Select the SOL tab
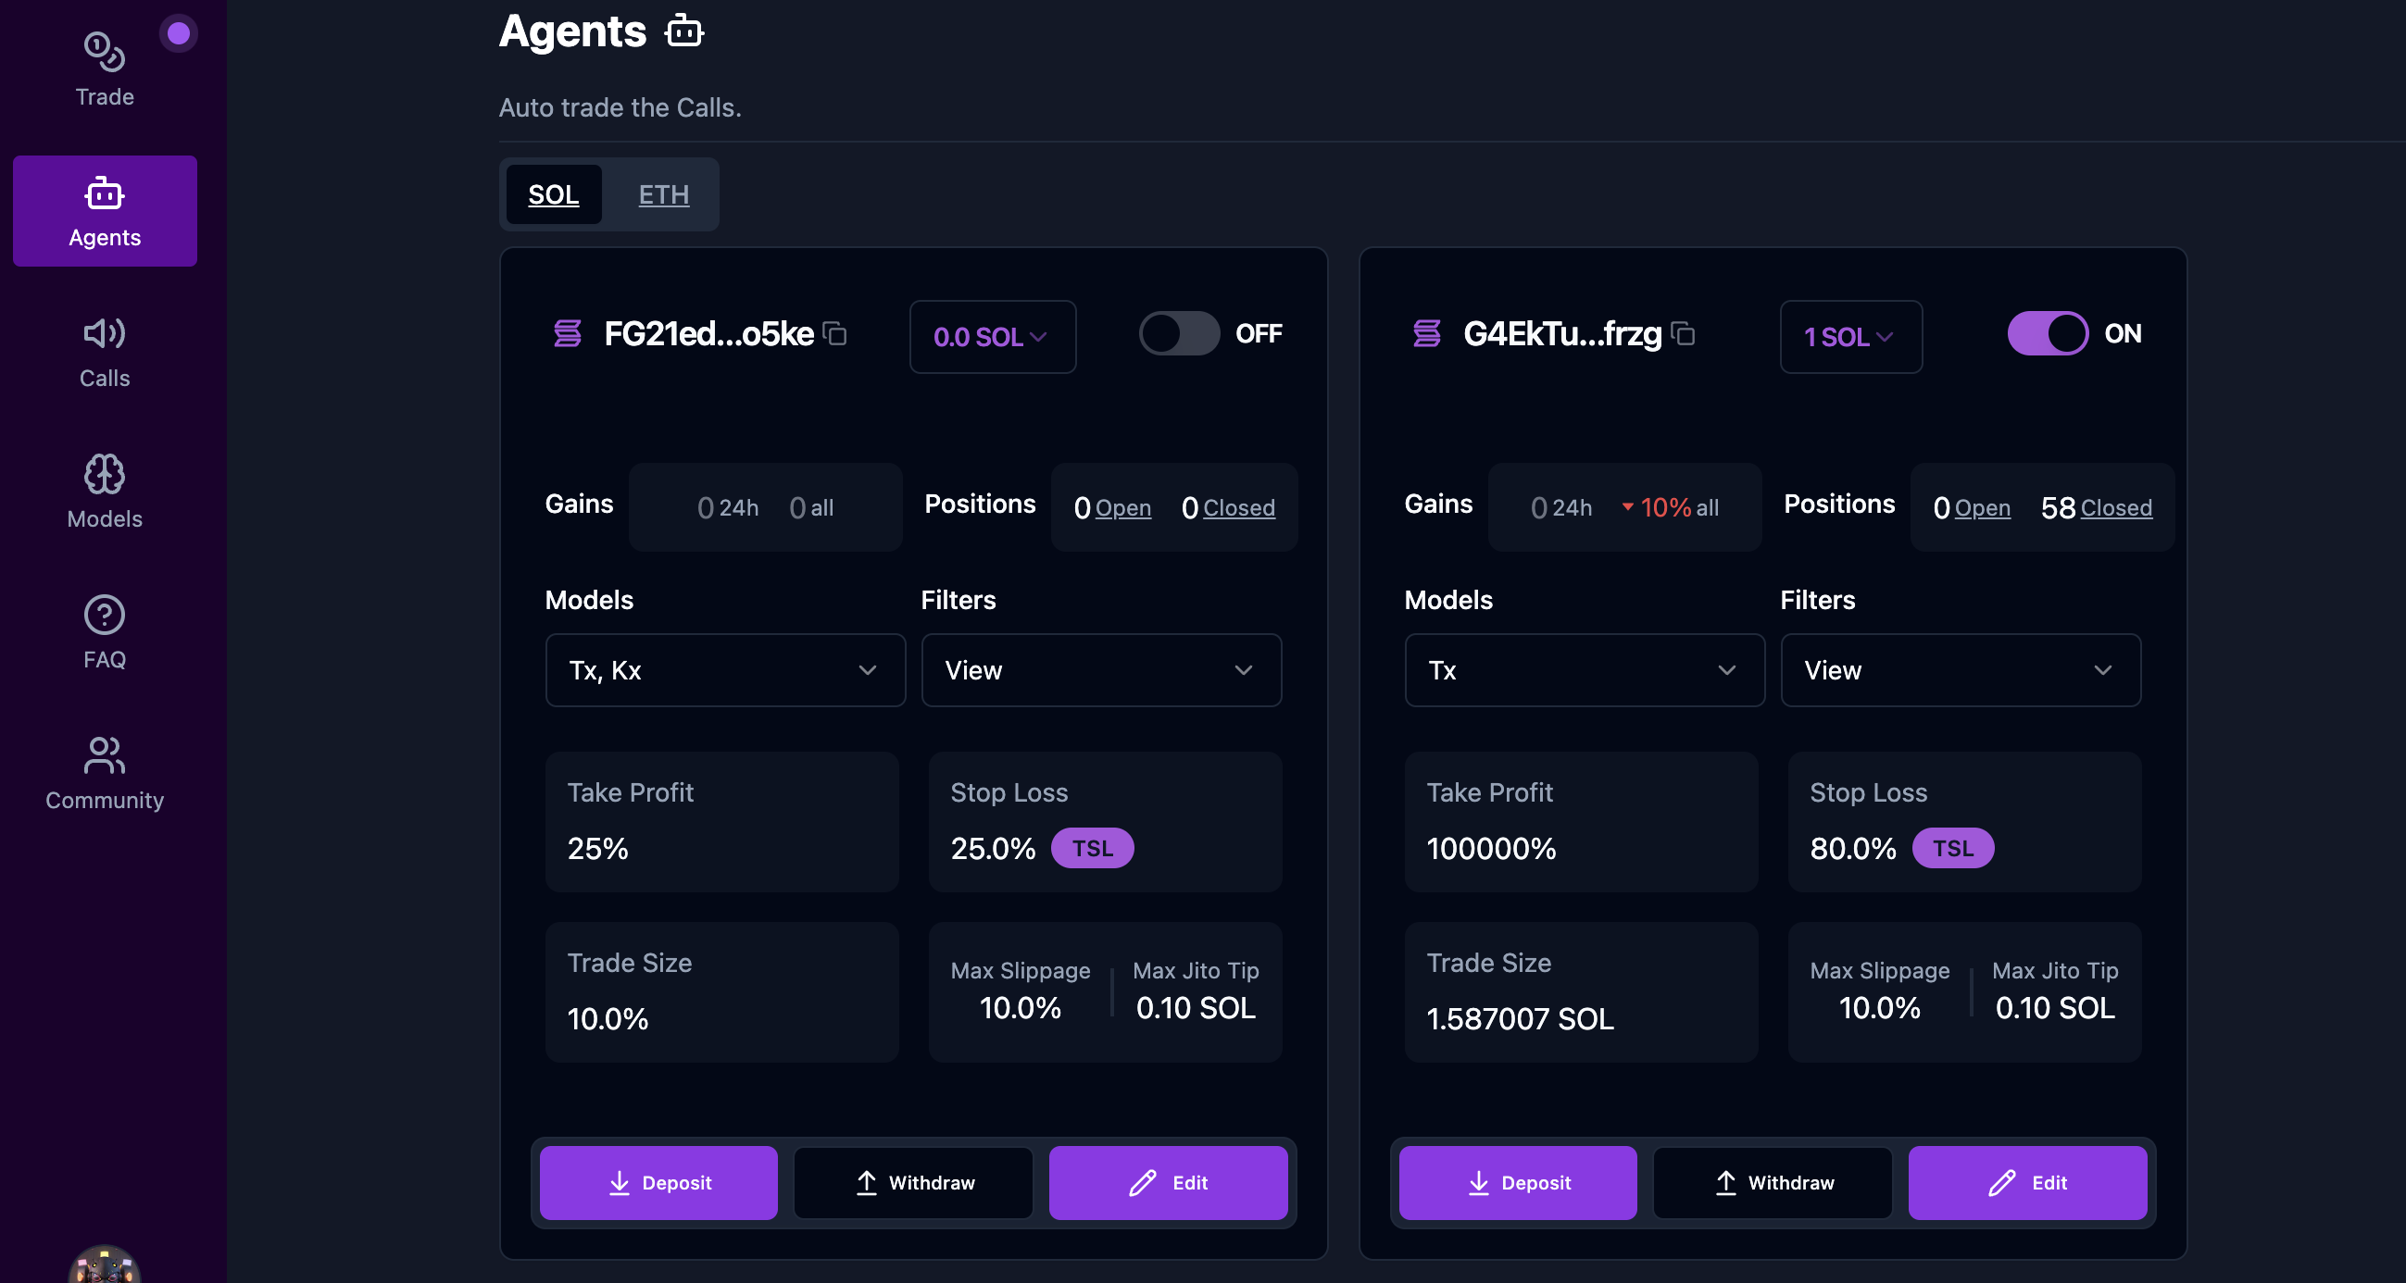The height and width of the screenshot is (1283, 2406). click(x=553, y=194)
